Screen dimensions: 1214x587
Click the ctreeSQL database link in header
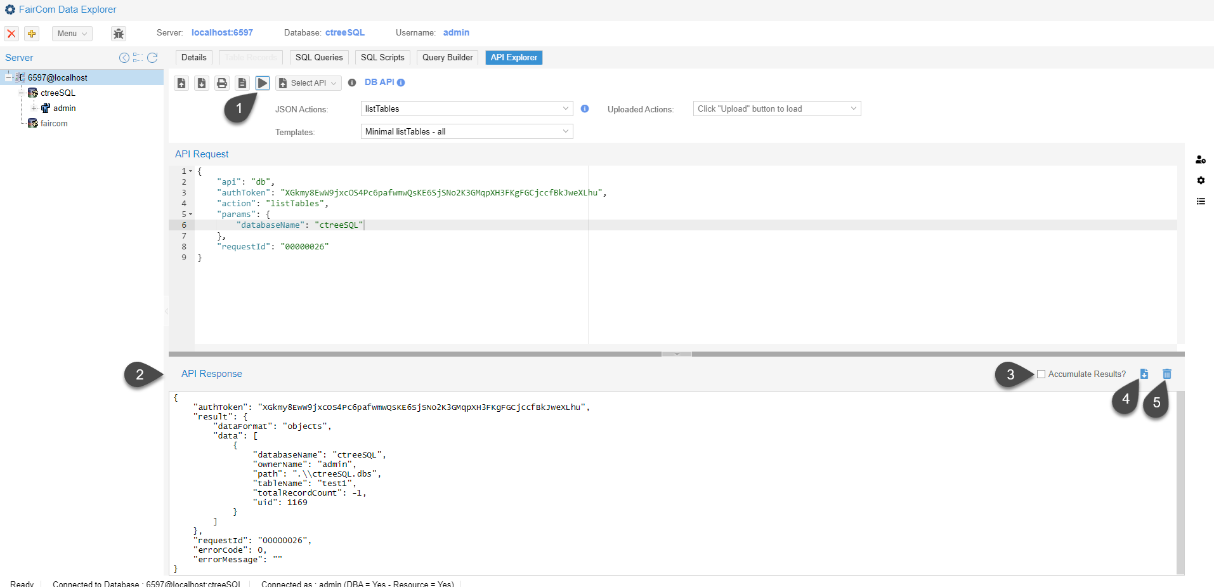pos(345,32)
